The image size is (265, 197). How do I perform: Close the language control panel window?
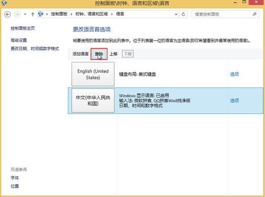tap(256, 2)
